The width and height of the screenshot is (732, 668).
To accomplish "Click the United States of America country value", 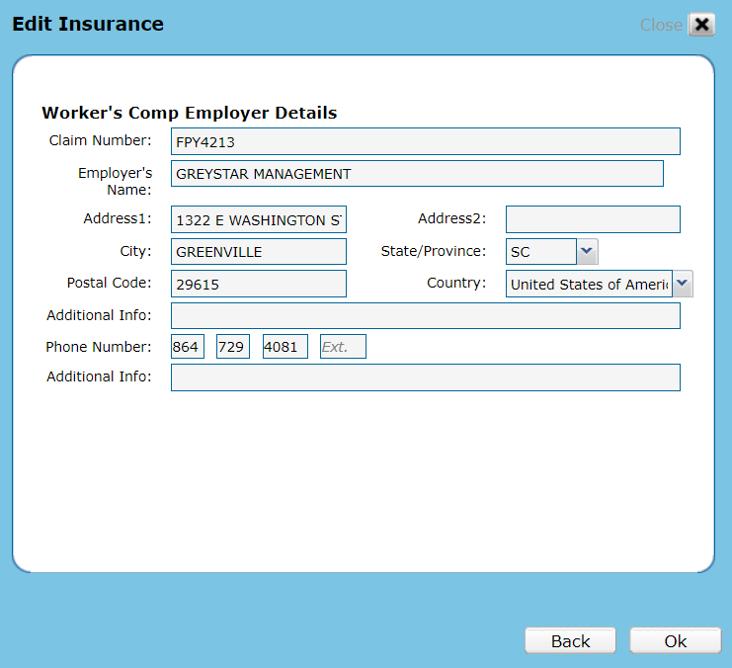I will pyautogui.click(x=589, y=284).
